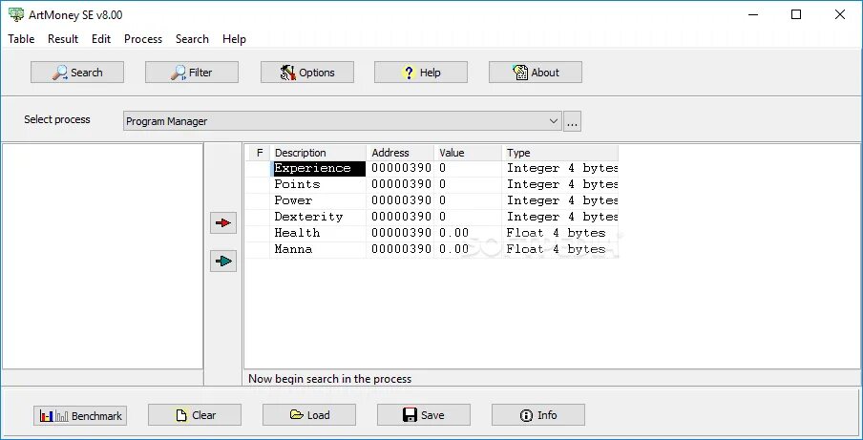Save the current table

(x=424, y=415)
